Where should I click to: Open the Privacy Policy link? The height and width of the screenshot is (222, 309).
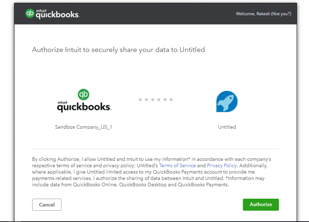[222, 165]
